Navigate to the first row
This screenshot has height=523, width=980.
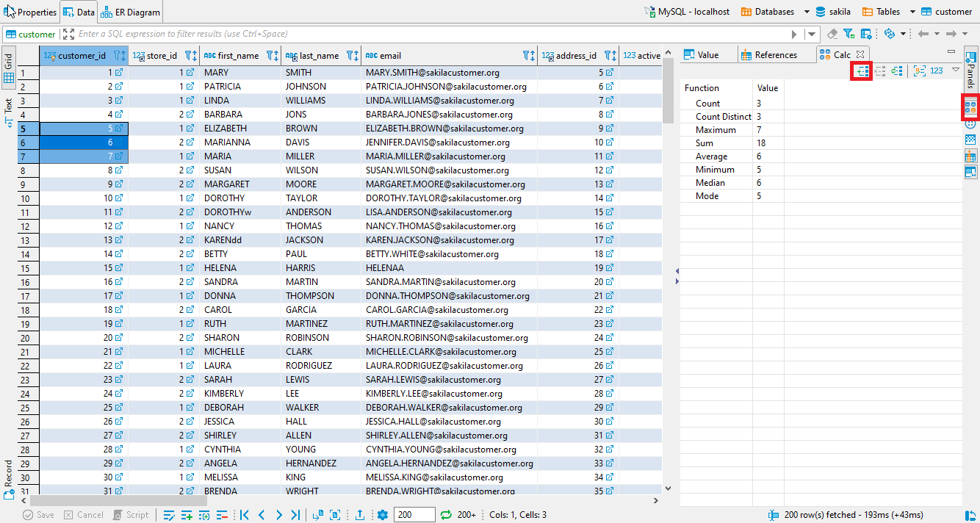[x=244, y=514]
